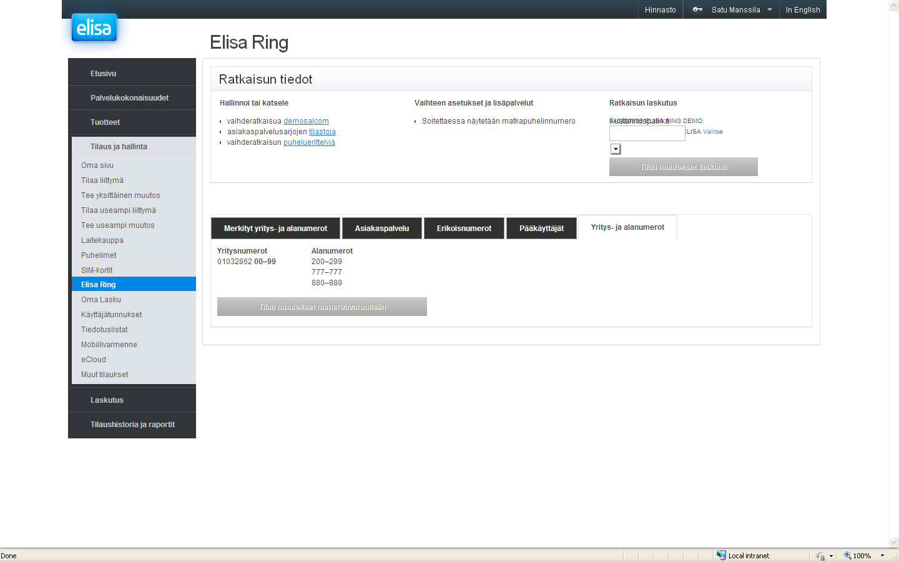The image size is (899, 562).
Task: Open Hinnasto in the top bar
Action: [x=661, y=9]
